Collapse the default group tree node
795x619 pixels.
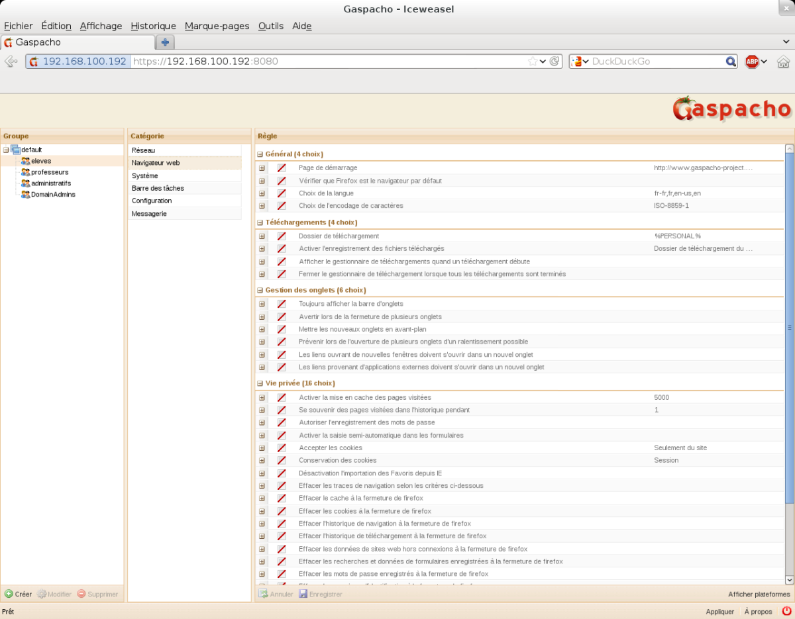[x=6, y=150]
